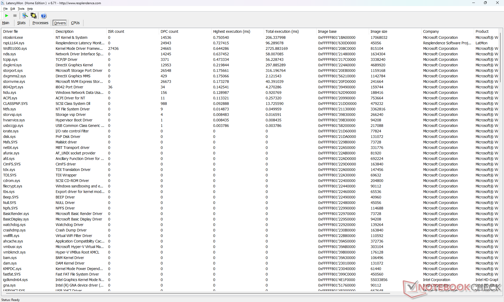
Task: Switch to the Processes tab
Action: tap(40, 23)
